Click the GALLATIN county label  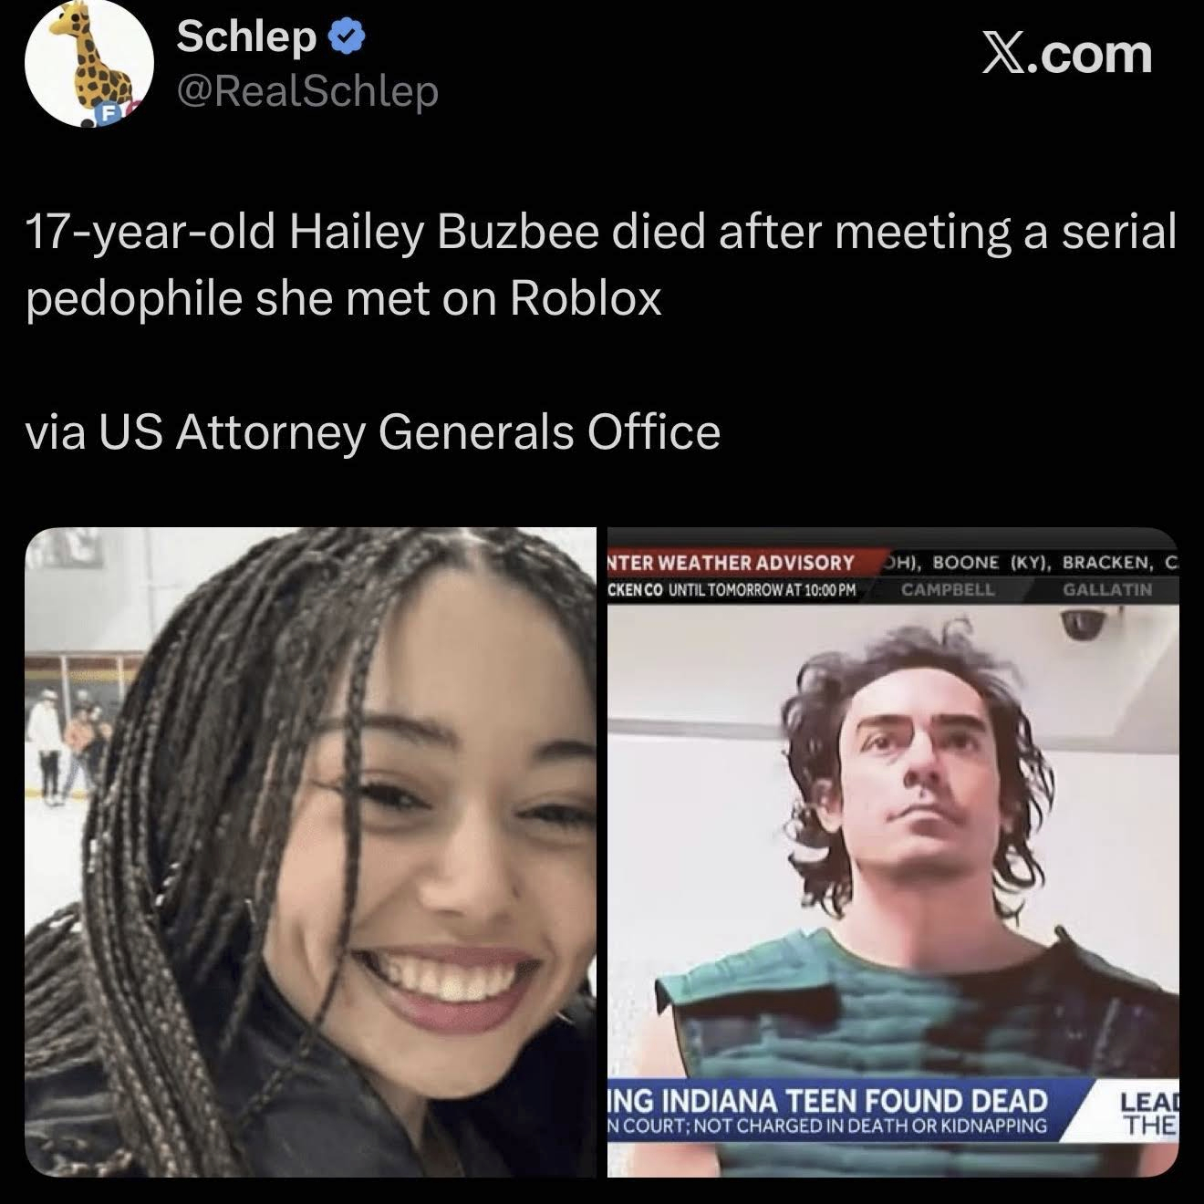click(1107, 589)
